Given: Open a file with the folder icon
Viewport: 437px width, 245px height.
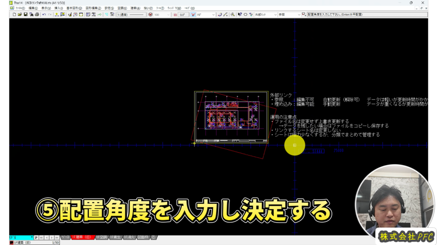Looking at the screenshot, I should click(20, 14).
